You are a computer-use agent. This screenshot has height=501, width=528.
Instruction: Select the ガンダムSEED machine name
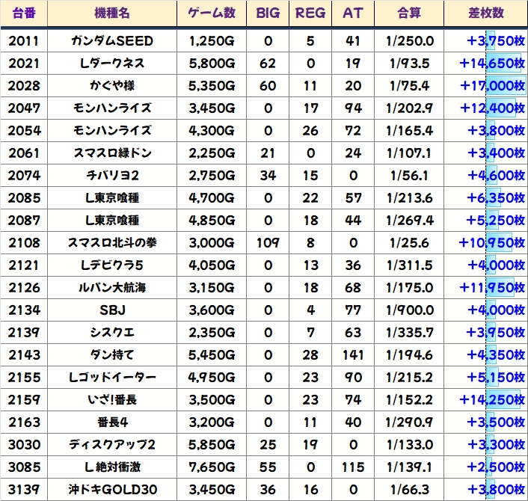coord(112,40)
